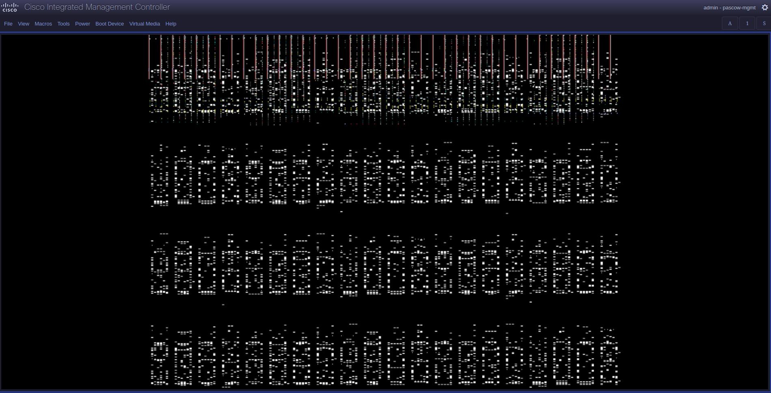Image resolution: width=771 pixels, height=393 pixels.
Task: Expand the Tools menu
Action: 63,23
